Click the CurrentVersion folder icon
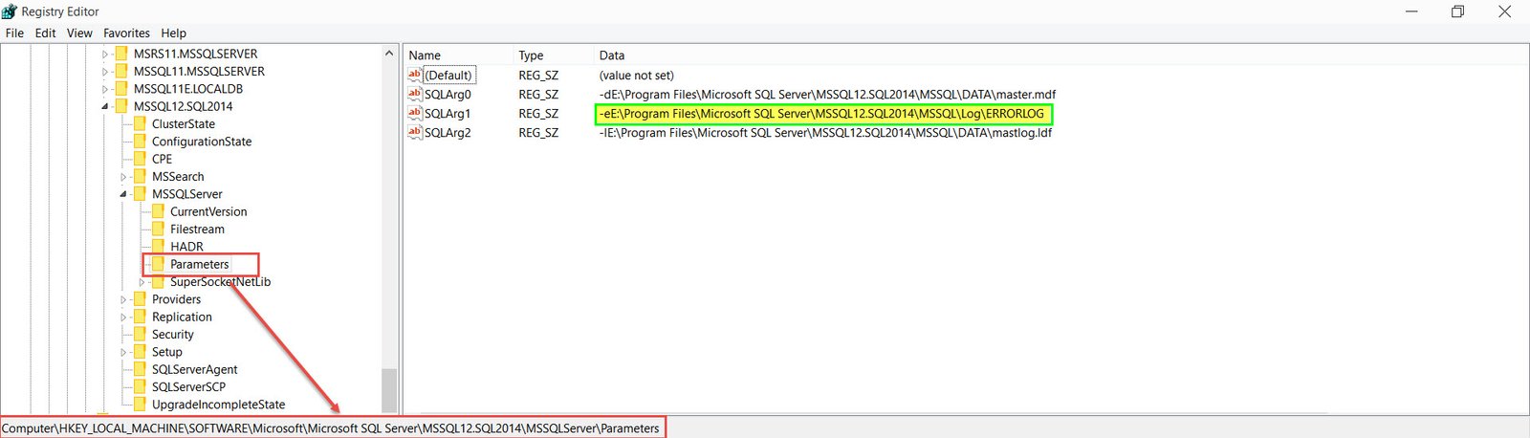 158,211
